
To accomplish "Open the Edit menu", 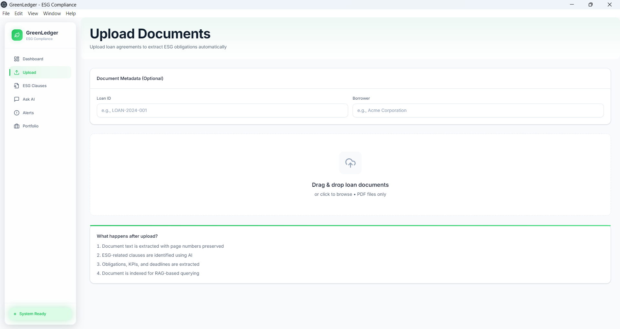I will pyautogui.click(x=18, y=14).
